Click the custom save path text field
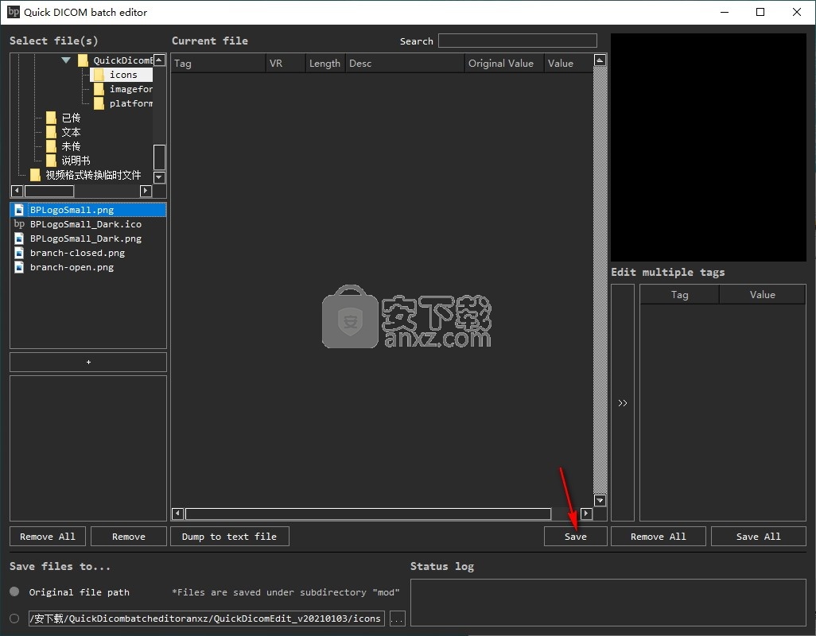816x636 pixels. [206, 619]
